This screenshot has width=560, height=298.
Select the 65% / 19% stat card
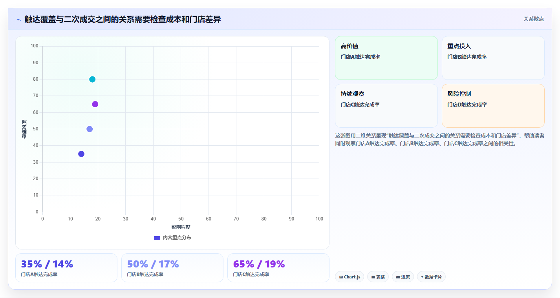coord(278,268)
